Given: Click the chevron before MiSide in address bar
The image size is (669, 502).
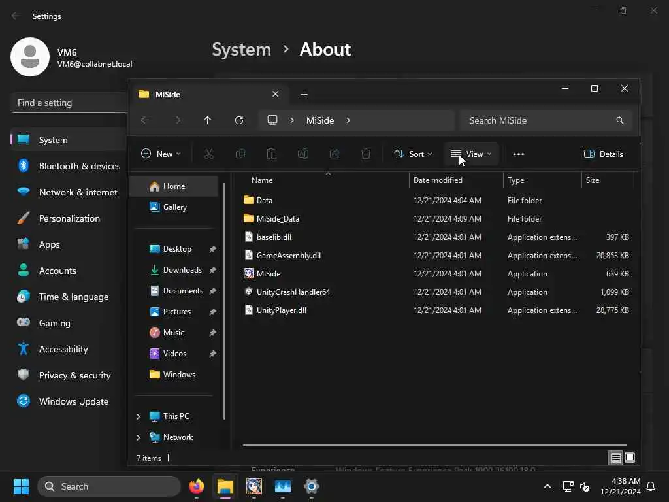Looking at the screenshot, I should click(x=292, y=120).
